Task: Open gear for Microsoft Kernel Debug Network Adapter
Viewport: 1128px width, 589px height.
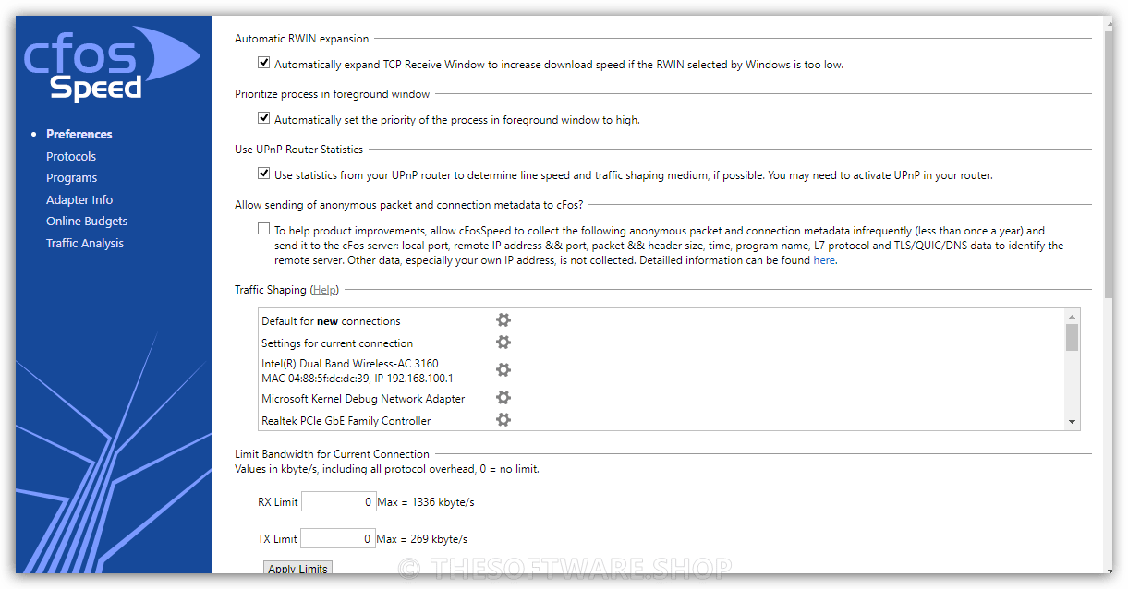Action: click(x=503, y=398)
